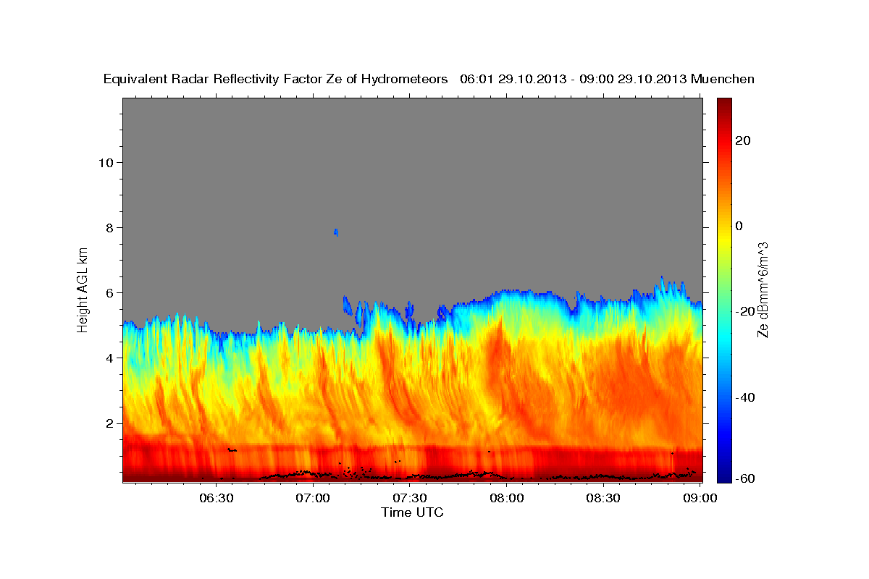
Task: Click the 08:30 time tick label
Action: click(603, 498)
